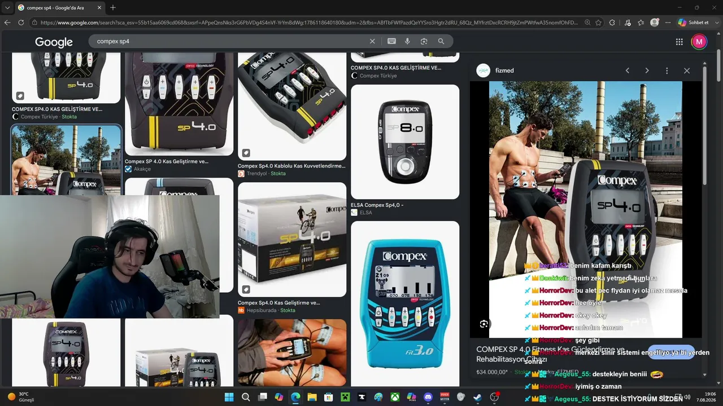The width and height of the screenshot is (723, 406).
Task: Reload the current page
Action: pos(21,23)
